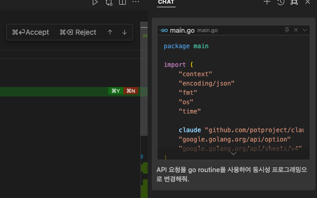This screenshot has width=317, height=198.
Task: Remove the main.go attachment with X
Action: pos(296,30)
